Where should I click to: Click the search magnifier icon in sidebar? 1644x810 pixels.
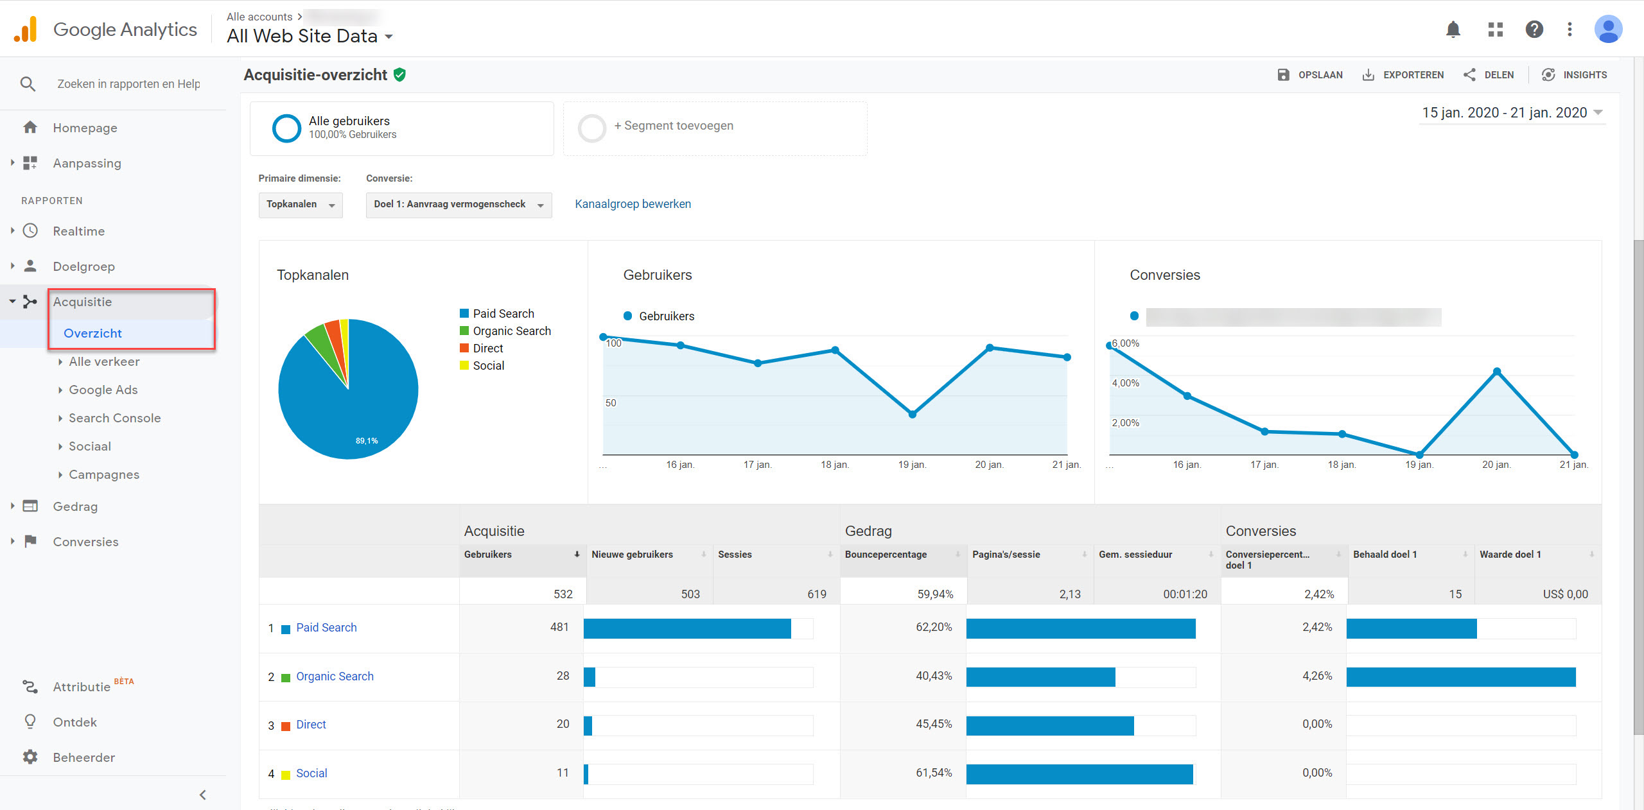click(x=28, y=84)
